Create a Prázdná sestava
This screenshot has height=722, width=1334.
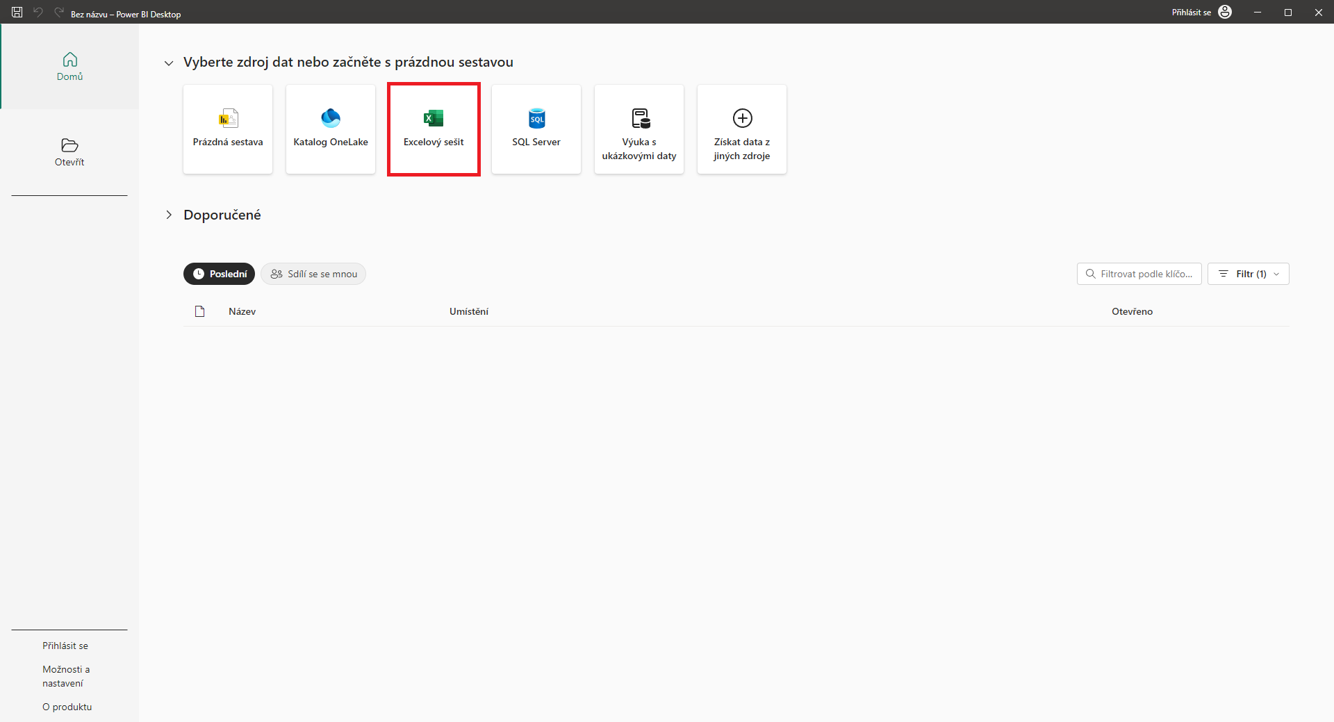227,129
